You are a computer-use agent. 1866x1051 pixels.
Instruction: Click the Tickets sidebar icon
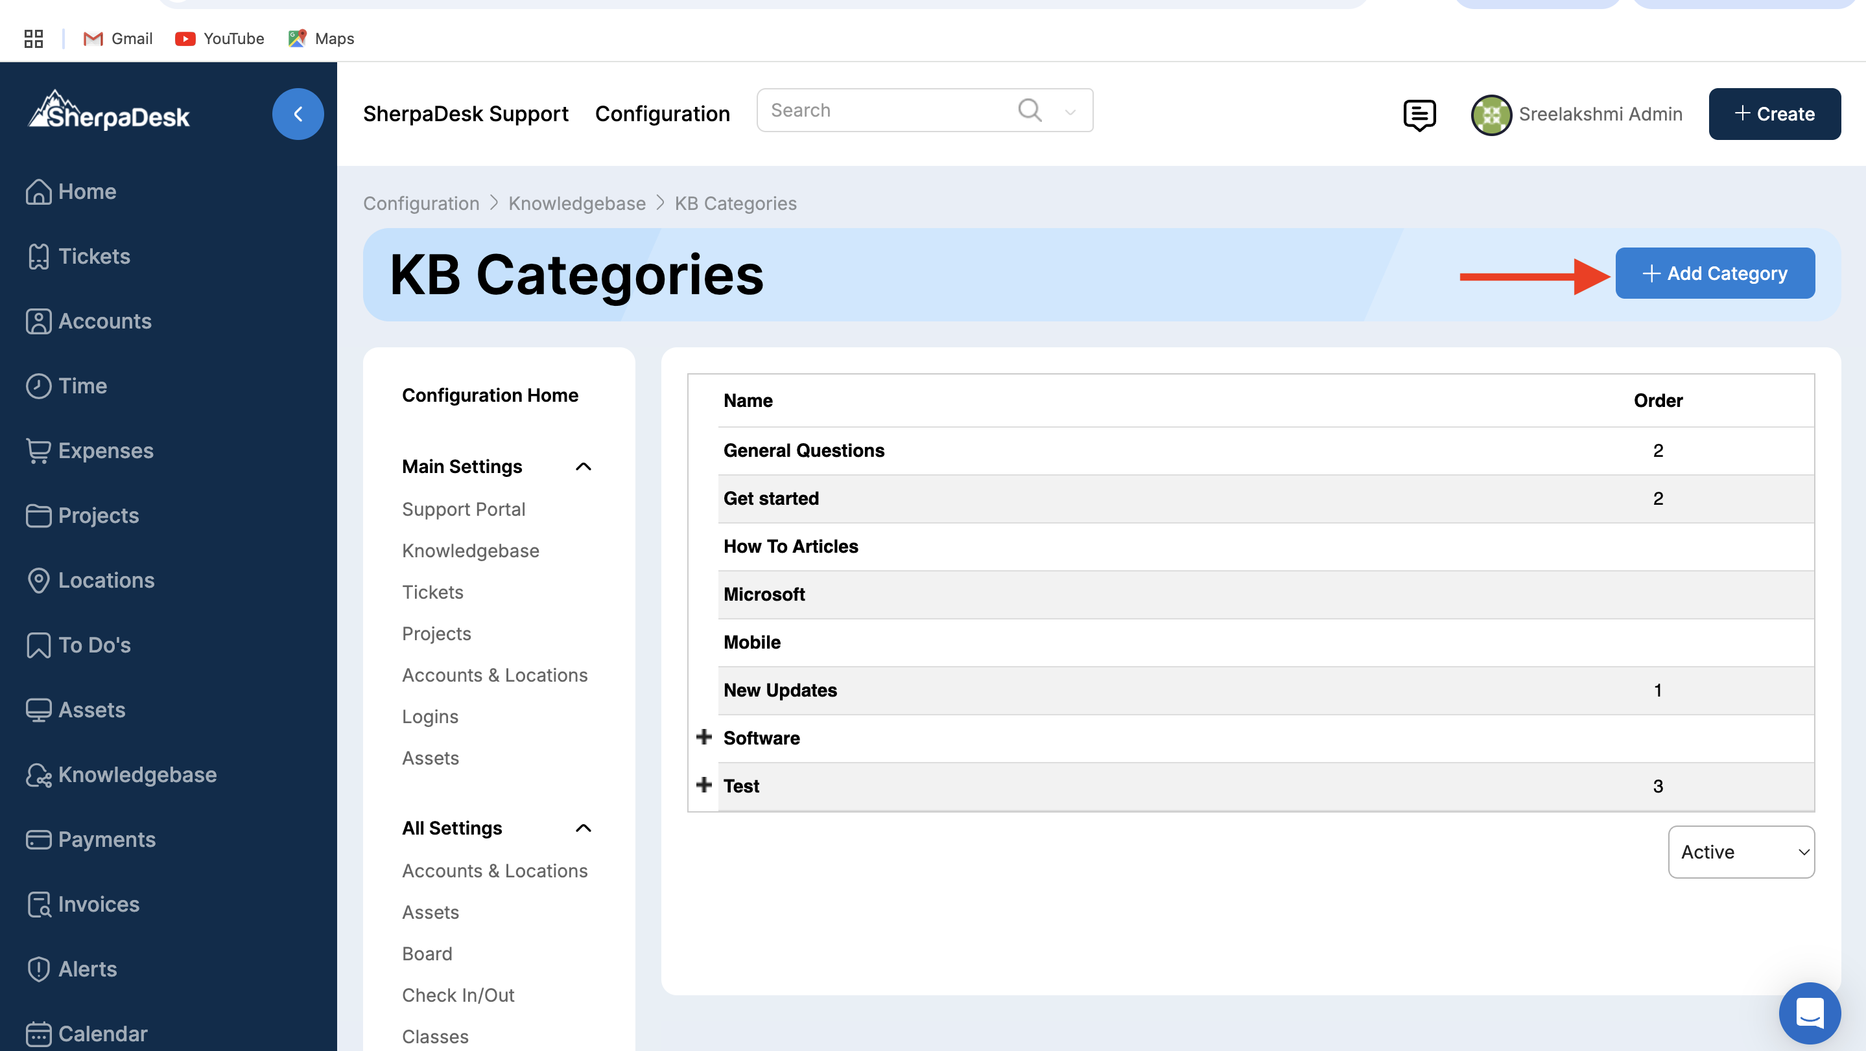[38, 256]
